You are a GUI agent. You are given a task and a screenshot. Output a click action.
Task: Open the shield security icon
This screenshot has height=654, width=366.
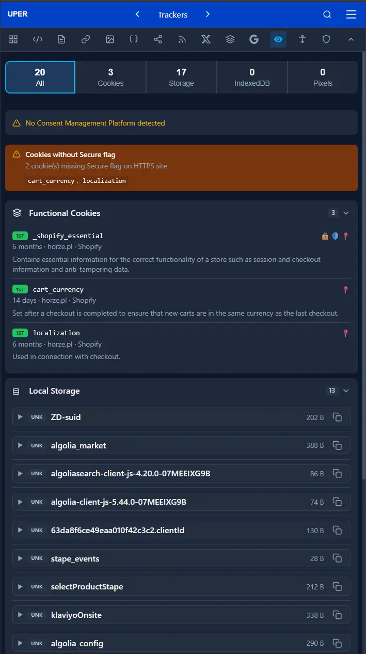(x=326, y=39)
